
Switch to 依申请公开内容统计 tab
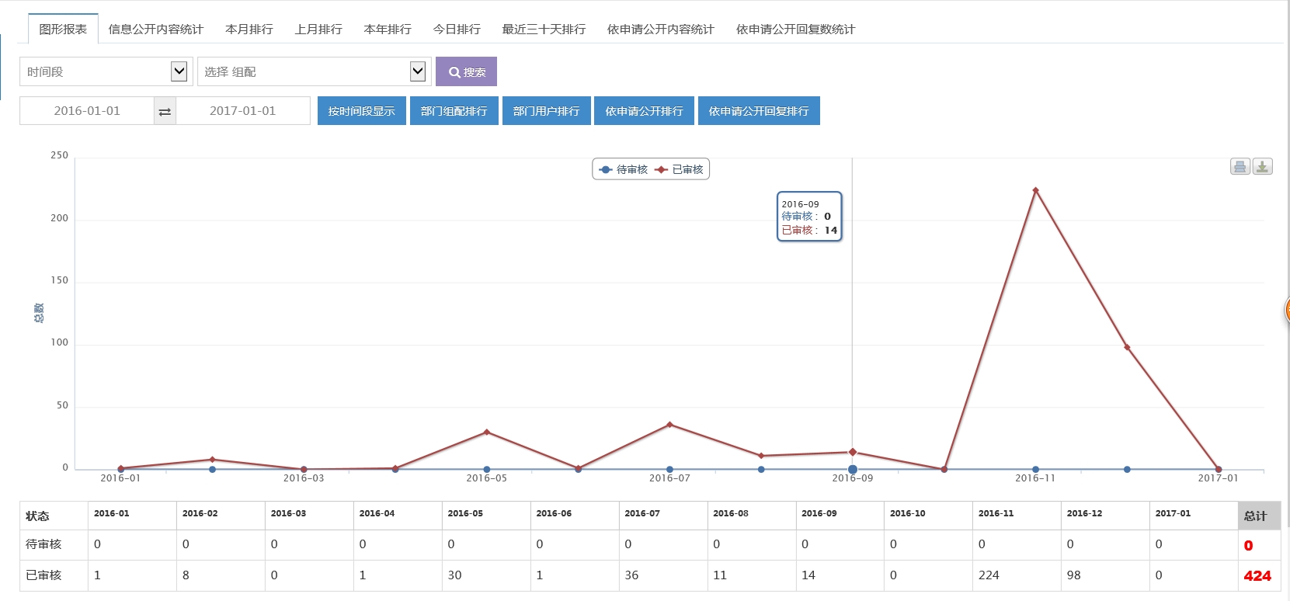point(661,29)
